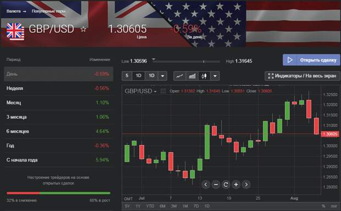
Task: Click the Low-High price range slider
Action: tap(186, 62)
